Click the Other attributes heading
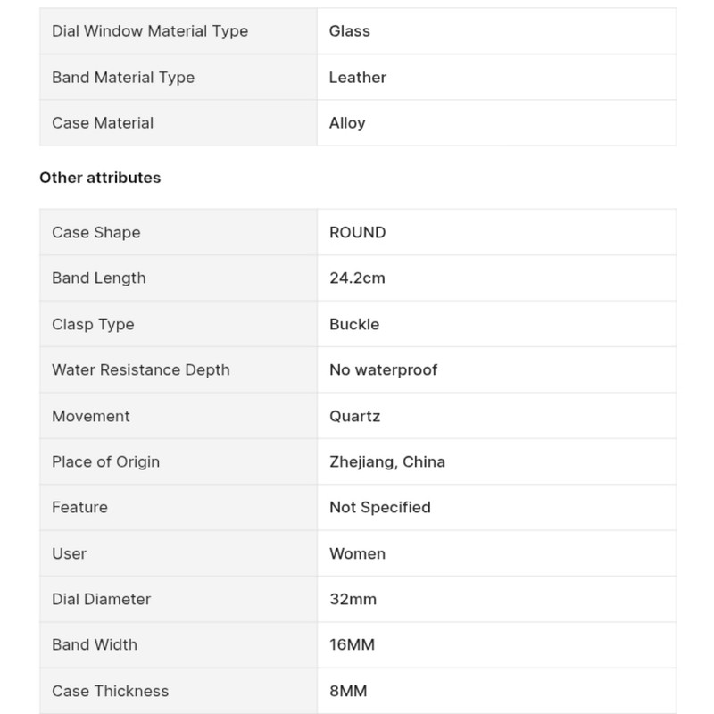Viewport: 714px width, 714px height. 100,178
